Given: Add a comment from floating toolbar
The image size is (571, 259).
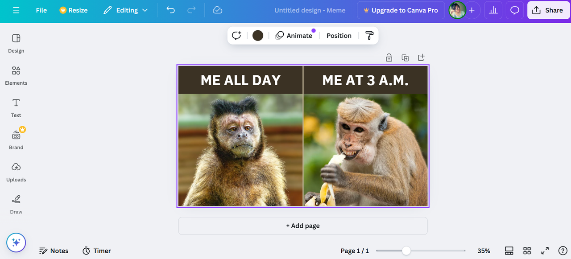Looking at the screenshot, I should 236,36.
